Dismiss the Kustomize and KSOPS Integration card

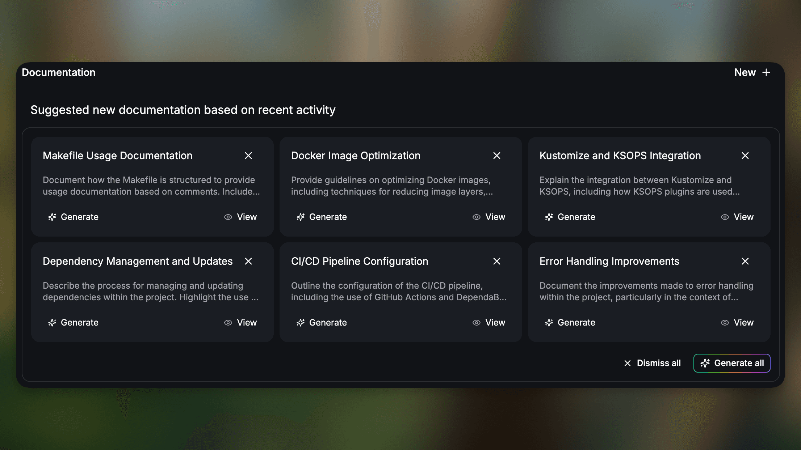[745, 156]
